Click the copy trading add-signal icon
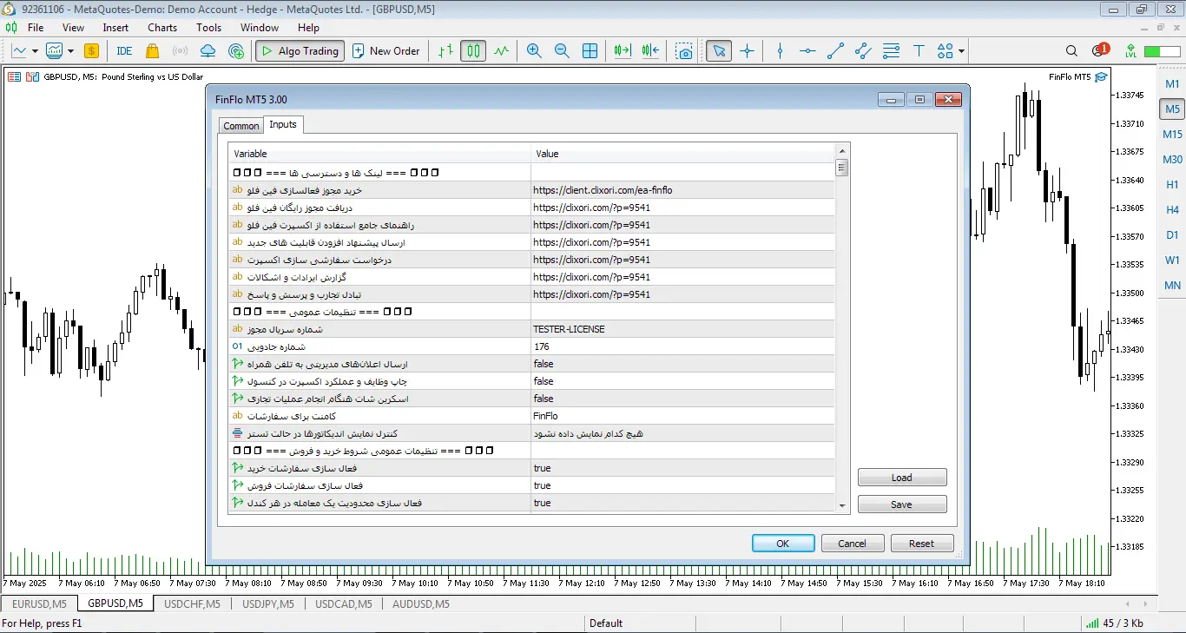Image resolution: width=1186 pixels, height=633 pixels. point(235,51)
